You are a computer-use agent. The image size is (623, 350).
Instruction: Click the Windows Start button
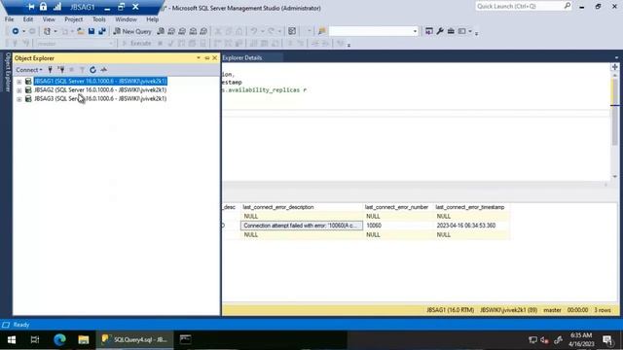(12, 339)
